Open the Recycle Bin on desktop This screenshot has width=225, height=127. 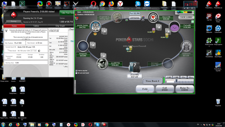point(218,103)
